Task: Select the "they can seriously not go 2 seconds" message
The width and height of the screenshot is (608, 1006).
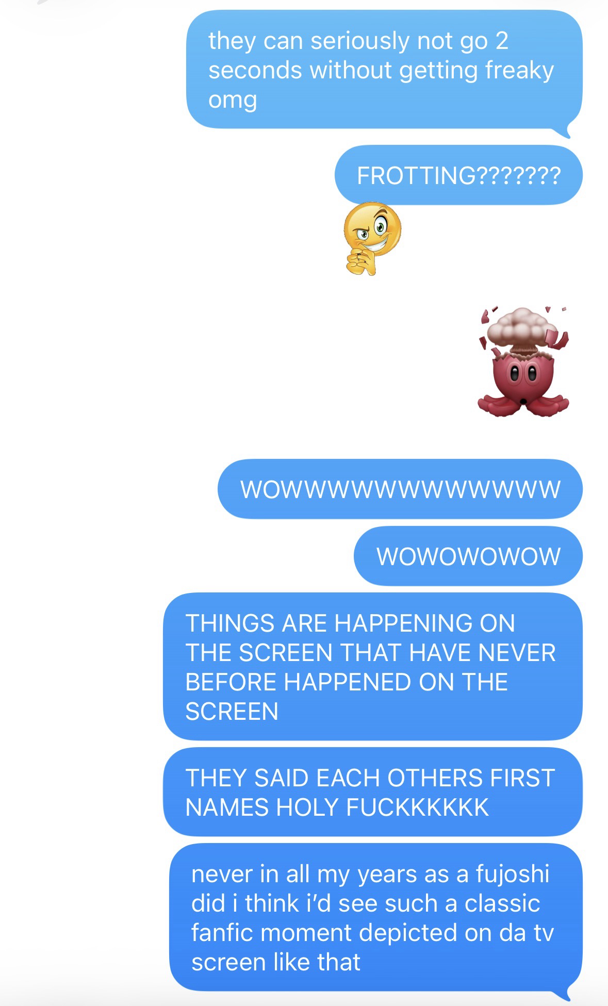Action: (384, 70)
